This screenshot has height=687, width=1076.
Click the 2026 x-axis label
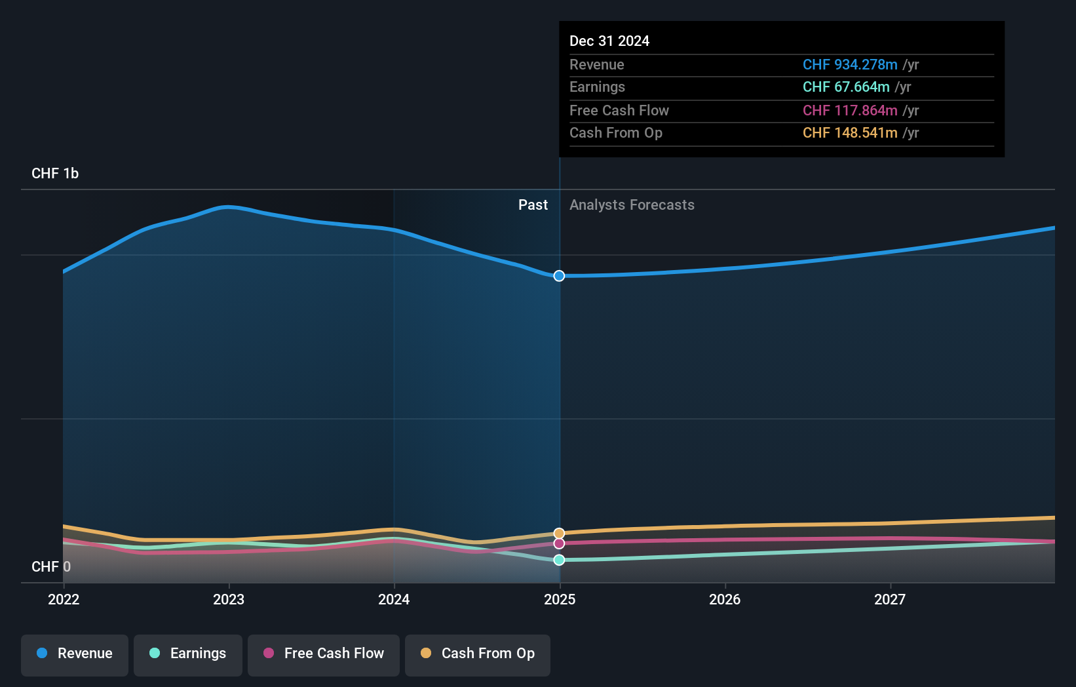[x=725, y=599]
